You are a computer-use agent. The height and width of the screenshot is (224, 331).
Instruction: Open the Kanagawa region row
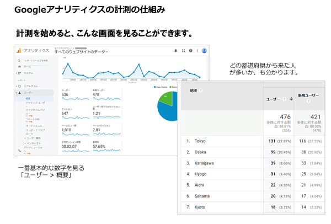(253, 163)
